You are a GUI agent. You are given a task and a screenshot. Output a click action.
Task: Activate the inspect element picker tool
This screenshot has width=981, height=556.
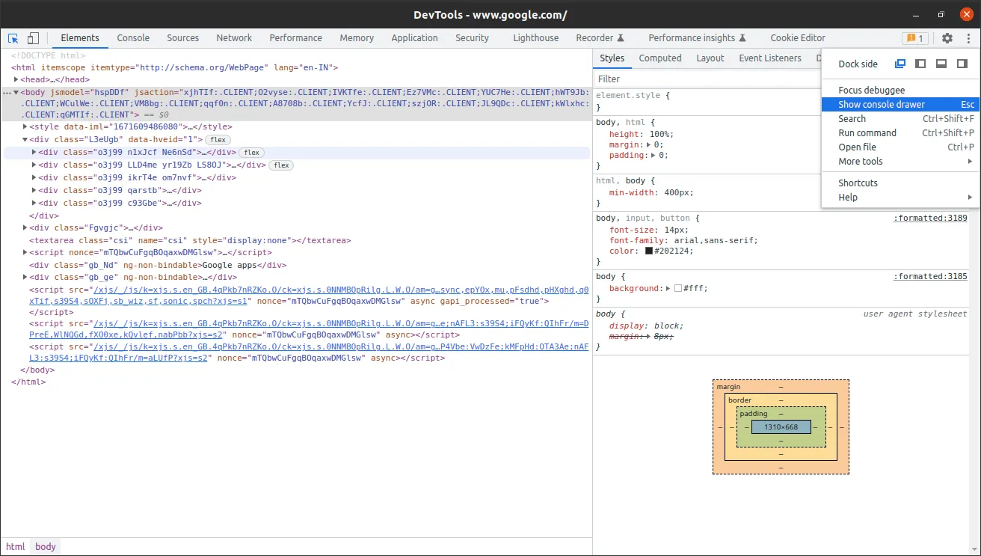(13, 38)
